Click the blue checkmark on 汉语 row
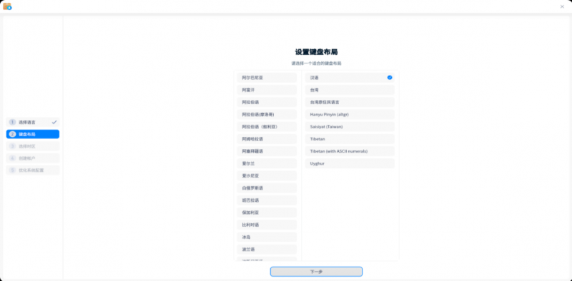This screenshot has width=572, height=281. pyautogui.click(x=390, y=78)
